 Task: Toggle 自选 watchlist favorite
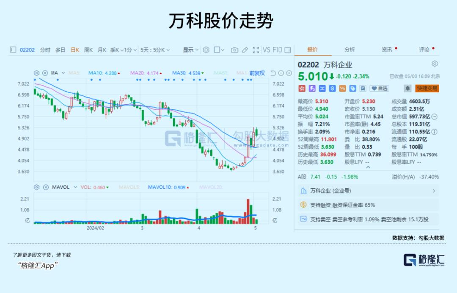[x=379, y=88]
